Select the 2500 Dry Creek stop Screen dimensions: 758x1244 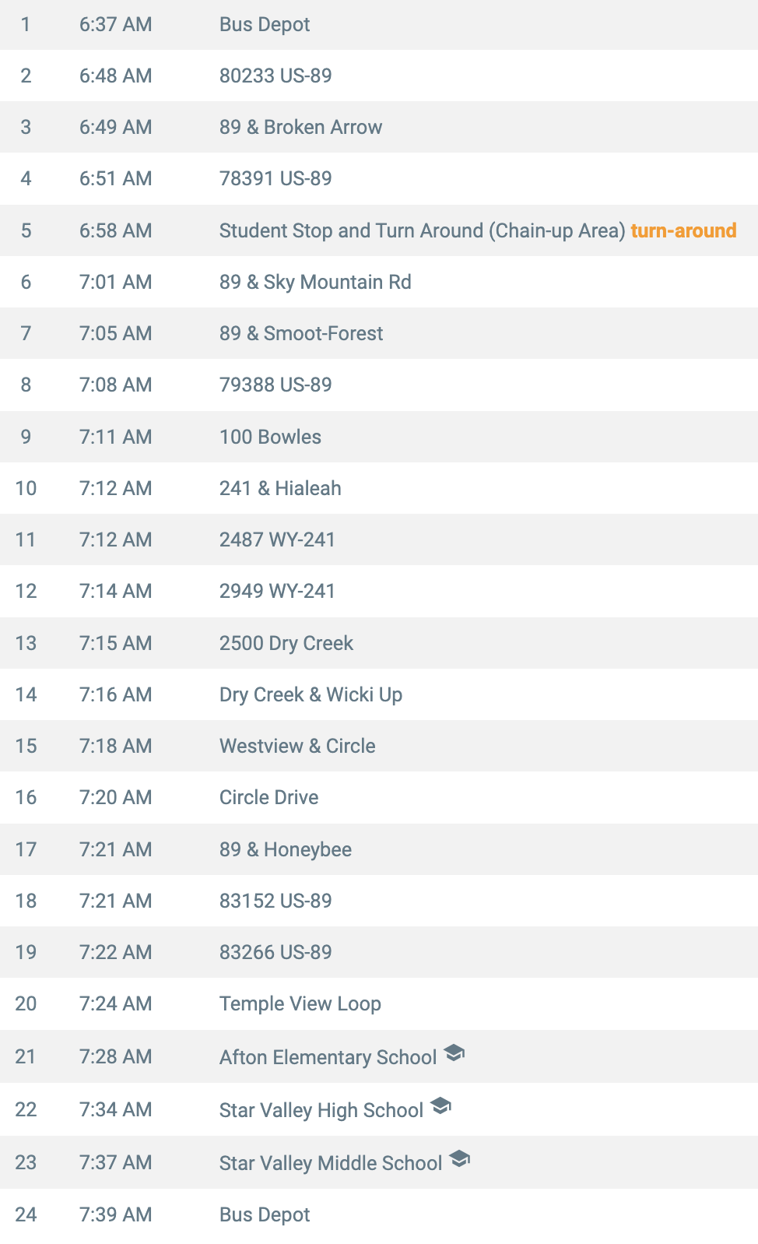click(x=379, y=643)
